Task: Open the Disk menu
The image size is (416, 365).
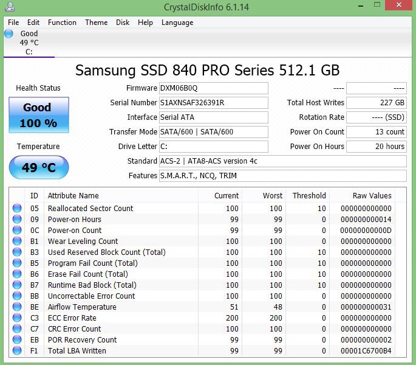Action: [x=123, y=23]
